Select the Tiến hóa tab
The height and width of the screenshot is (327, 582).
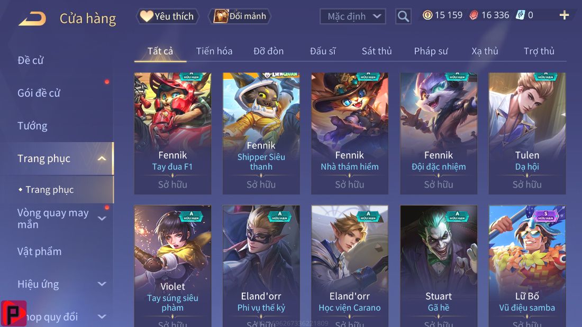pyautogui.click(x=214, y=51)
